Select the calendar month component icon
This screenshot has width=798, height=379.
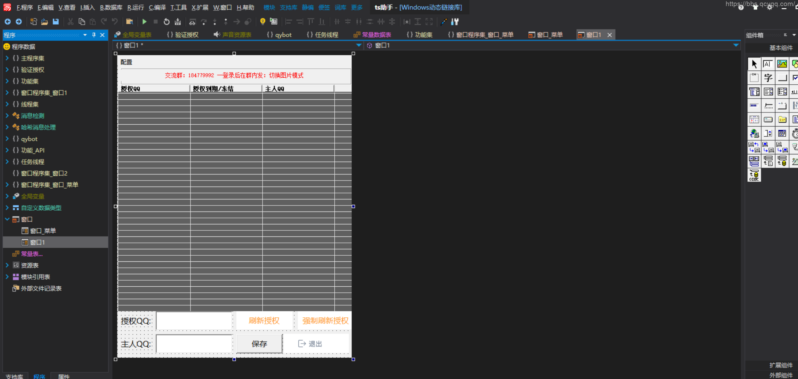[x=754, y=120]
